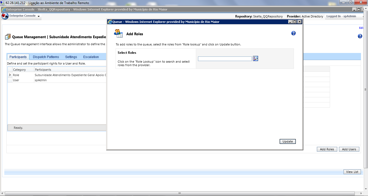
Task: Click Repository Skelta_QQRepository label
Action: [x=259, y=16]
